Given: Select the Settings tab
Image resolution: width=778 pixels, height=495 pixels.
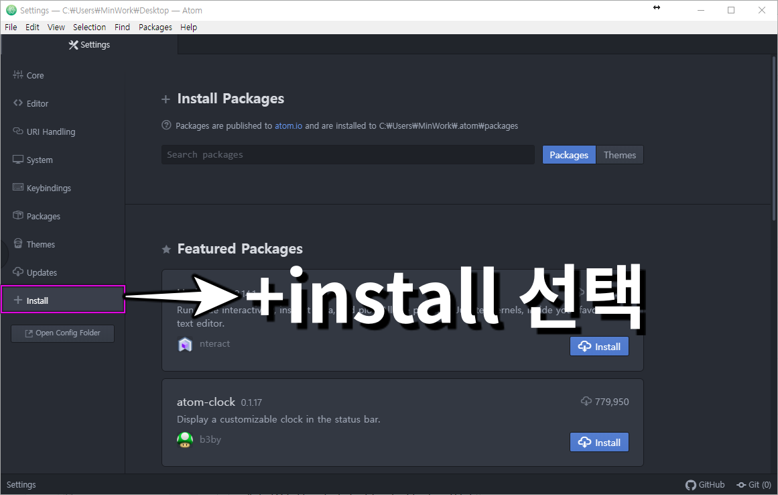Looking at the screenshot, I should [x=89, y=45].
